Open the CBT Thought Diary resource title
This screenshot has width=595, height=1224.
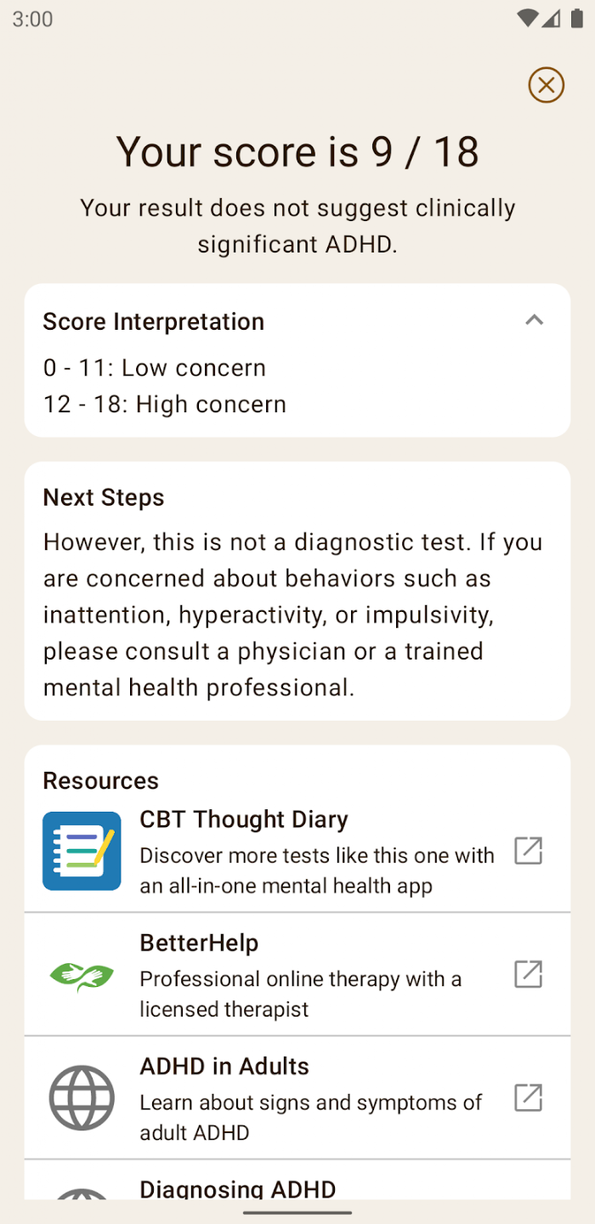[x=244, y=819]
